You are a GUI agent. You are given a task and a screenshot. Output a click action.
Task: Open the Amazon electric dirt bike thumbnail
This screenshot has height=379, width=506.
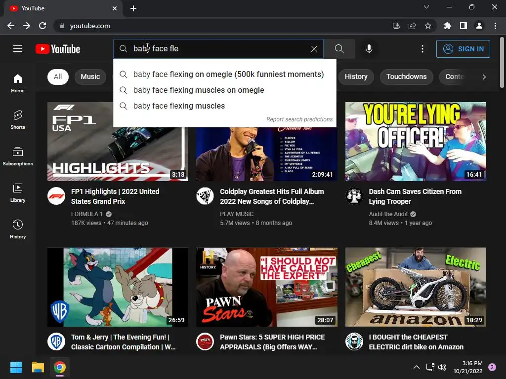click(416, 287)
